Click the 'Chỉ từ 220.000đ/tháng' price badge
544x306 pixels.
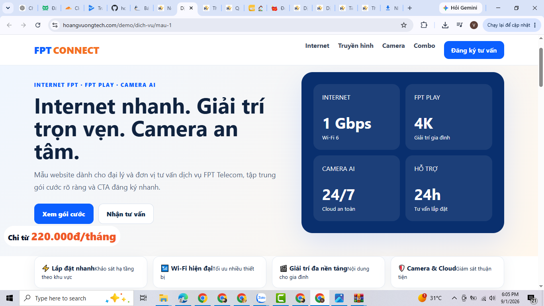pyautogui.click(x=62, y=237)
